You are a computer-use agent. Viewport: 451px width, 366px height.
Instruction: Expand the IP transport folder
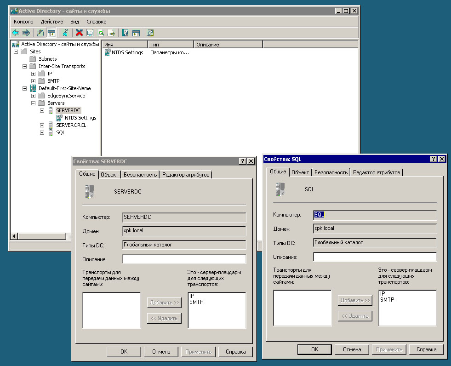click(34, 74)
